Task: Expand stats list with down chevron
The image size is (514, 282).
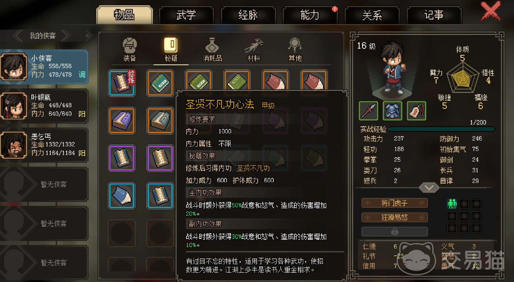Action: click(x=429, y=188)
